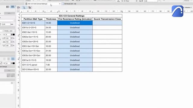
Task: Click the first percent spacing field showing 100
Action: coord(8,38)
